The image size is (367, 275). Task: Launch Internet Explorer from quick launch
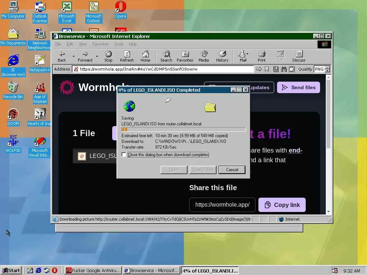38,271
